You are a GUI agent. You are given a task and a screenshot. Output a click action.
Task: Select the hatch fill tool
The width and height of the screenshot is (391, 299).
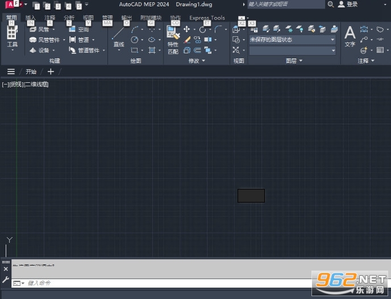[x=152, y=50]
